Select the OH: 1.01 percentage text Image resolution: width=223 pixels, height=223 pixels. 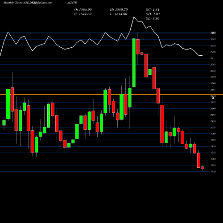click(x=153, y=14)
